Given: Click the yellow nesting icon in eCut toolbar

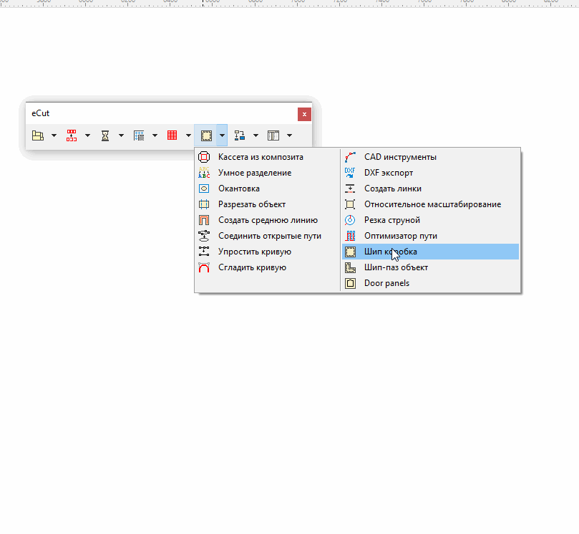Looking at the screenshot, I should point(37,135).
